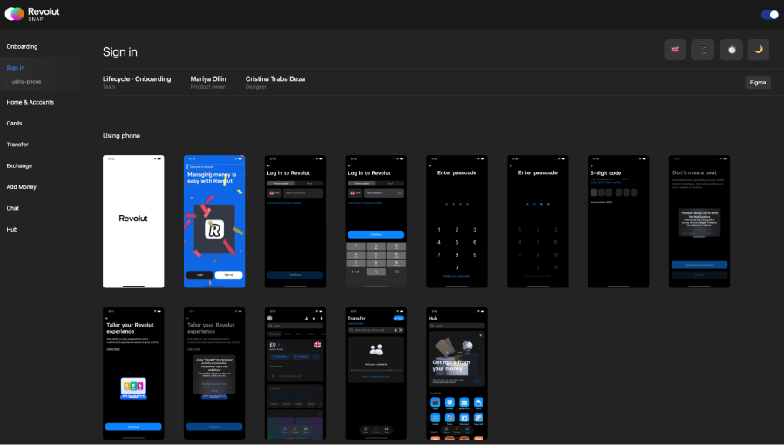784x445 pixels.
Task: Click 'Lifecycle - Onboarding' team text
Action: pos(137,79)
